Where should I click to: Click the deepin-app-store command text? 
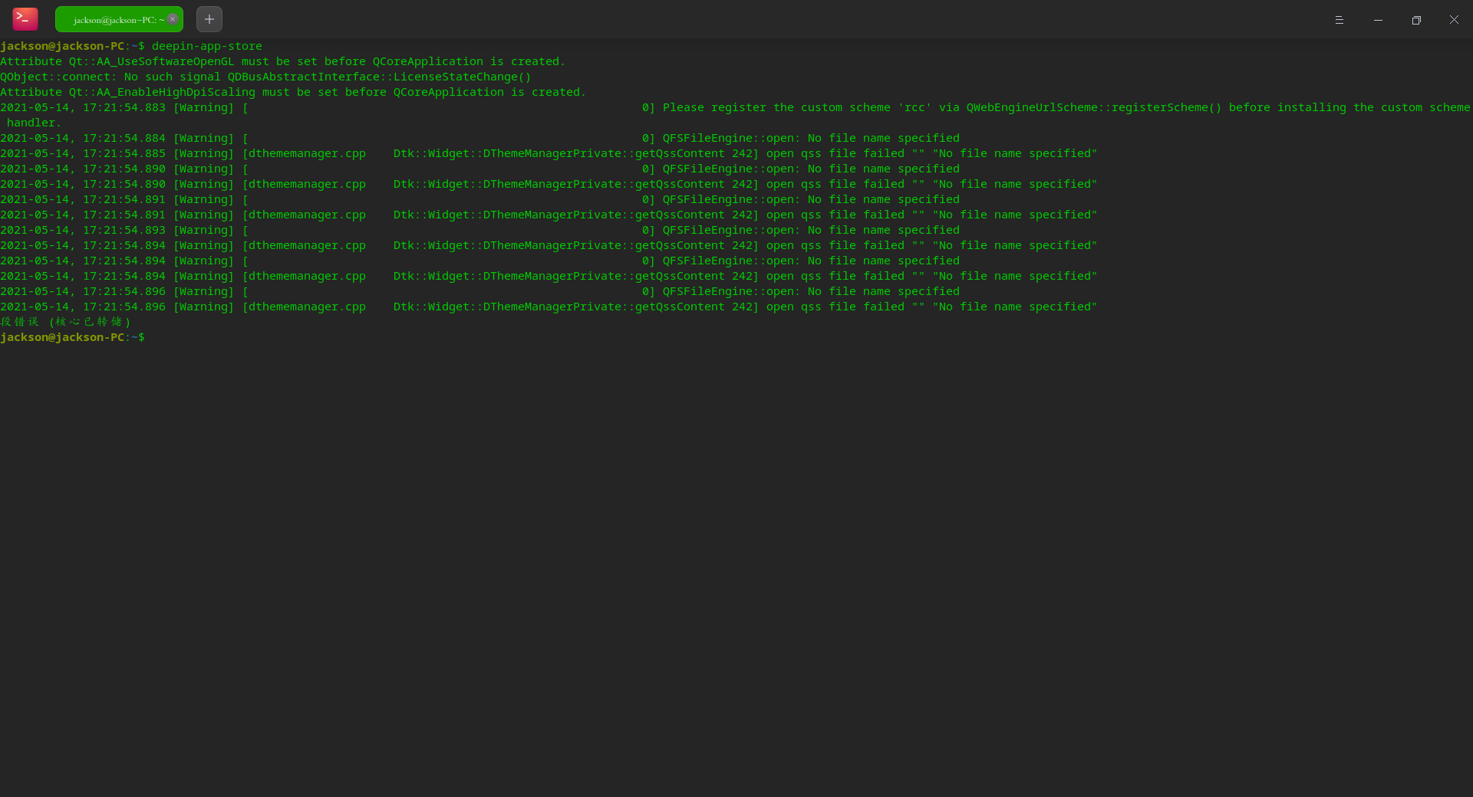[207, 47]
